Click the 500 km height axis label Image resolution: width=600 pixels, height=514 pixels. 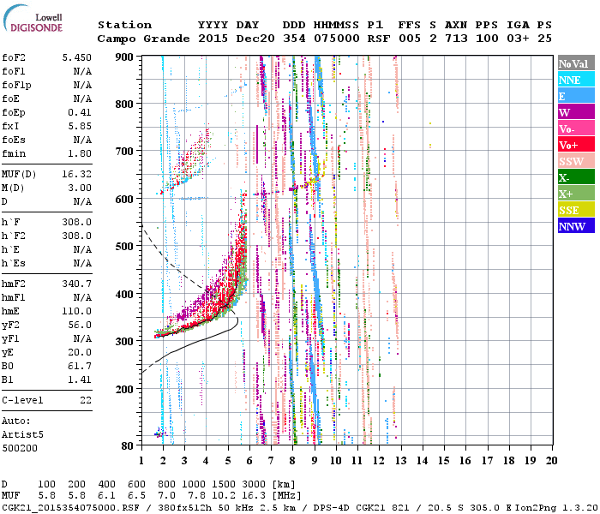pyautogui.click(x=124, y=247)
